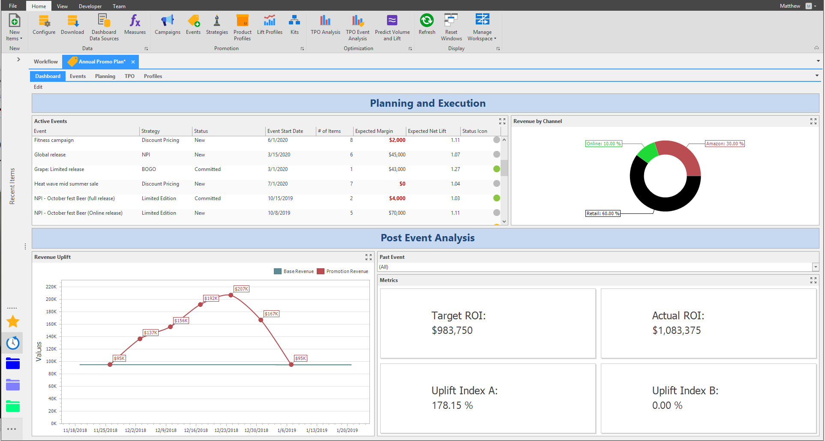825x441 pixels.
Task: Maximize the Revenue by Channel panel
Action: (813, 121)
